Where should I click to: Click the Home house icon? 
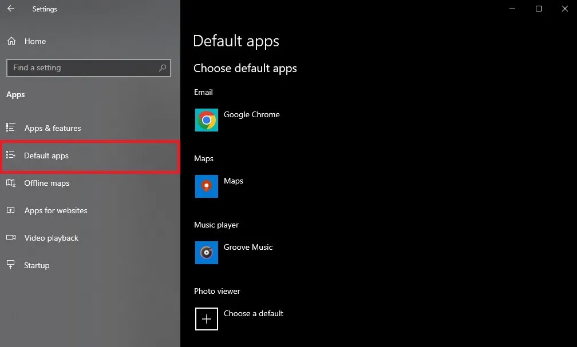point(11,41)
